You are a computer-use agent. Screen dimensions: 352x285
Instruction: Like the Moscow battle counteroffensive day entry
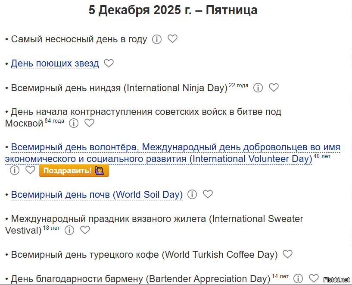[89, 123]
